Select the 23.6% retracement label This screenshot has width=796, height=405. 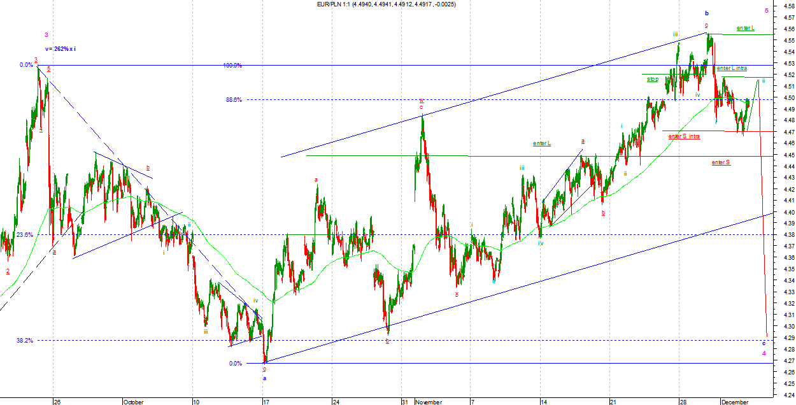pyautogui.click(x=25, y=235)
